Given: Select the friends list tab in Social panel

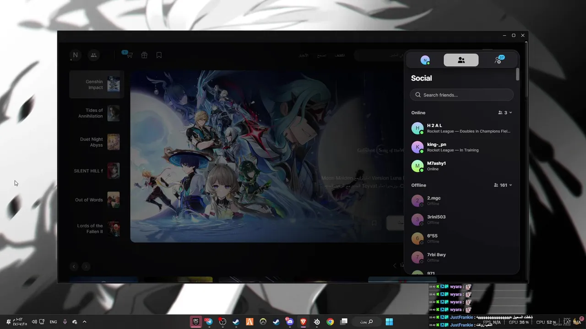Looking at the screenshot, I should [x=461, y=60].
